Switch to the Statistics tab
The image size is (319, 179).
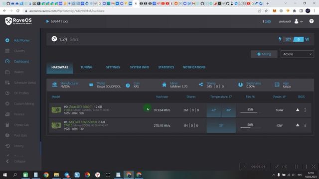[166, 67]
